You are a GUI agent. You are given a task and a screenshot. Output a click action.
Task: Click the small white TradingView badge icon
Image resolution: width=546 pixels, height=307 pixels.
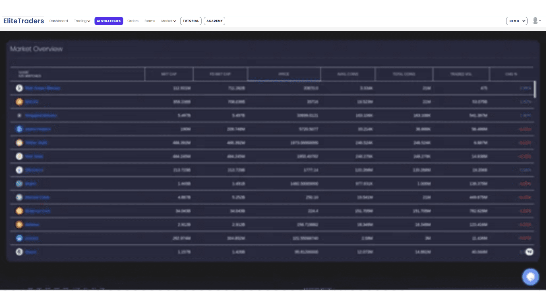pos(529,252)
